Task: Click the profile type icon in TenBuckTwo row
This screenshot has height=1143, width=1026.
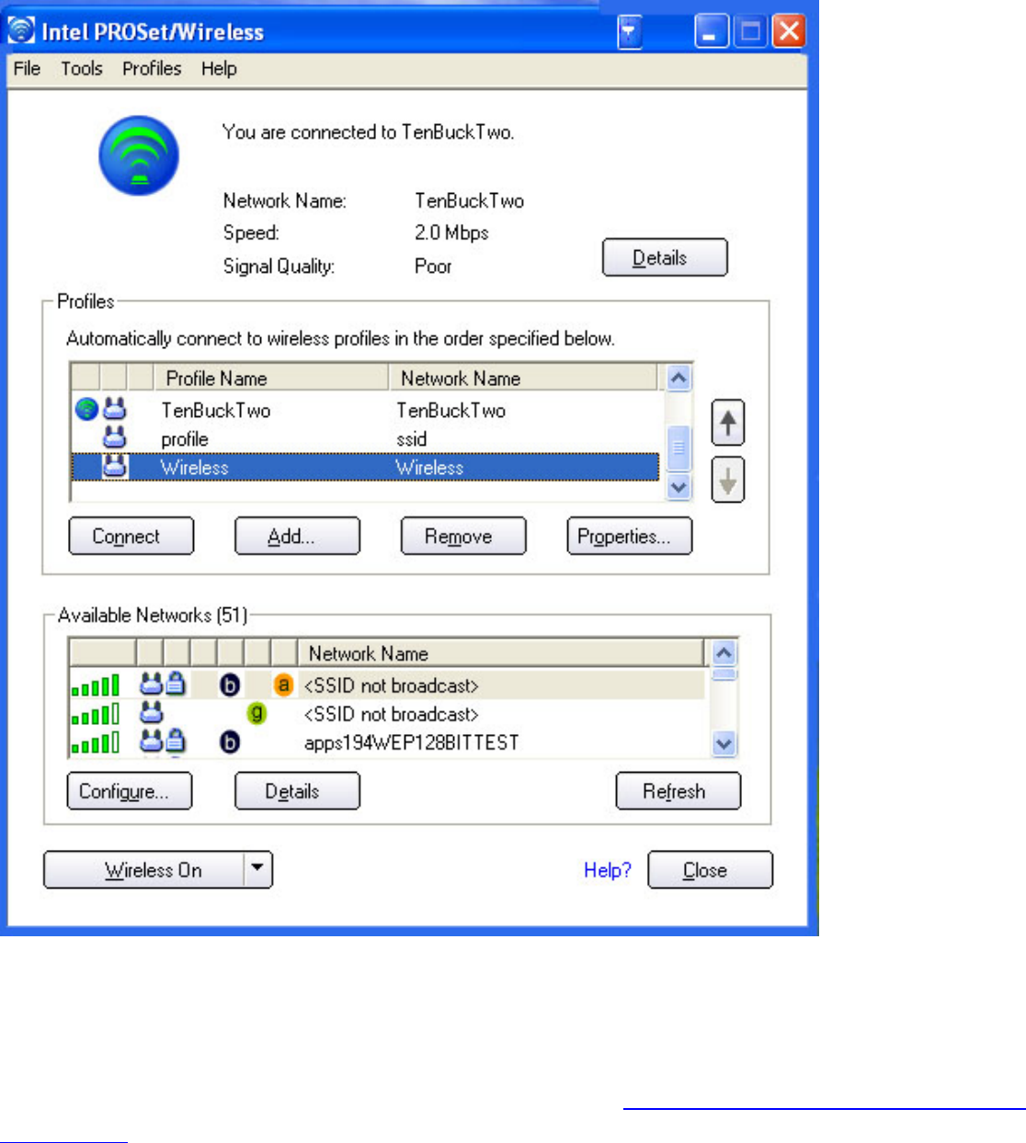Action: click(114, 409)
